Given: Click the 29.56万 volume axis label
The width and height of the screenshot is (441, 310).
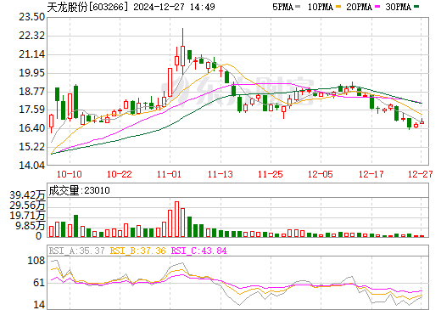Looking at the screenshot, I should click(27, 206).
